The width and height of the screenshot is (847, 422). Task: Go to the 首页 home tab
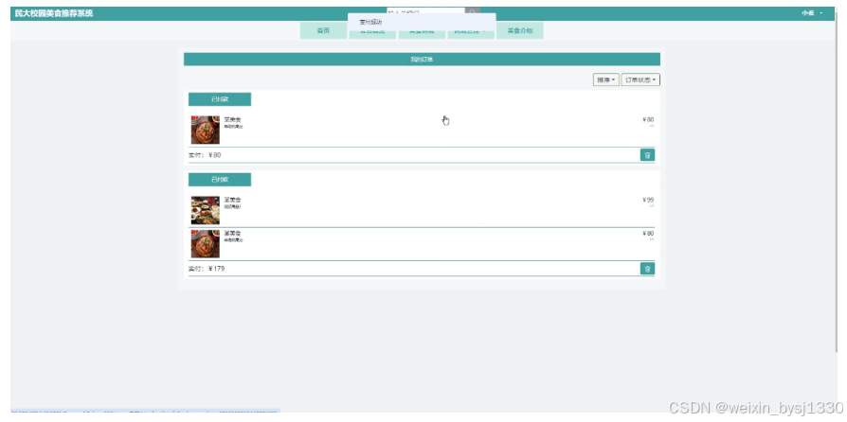click(323, 31)
